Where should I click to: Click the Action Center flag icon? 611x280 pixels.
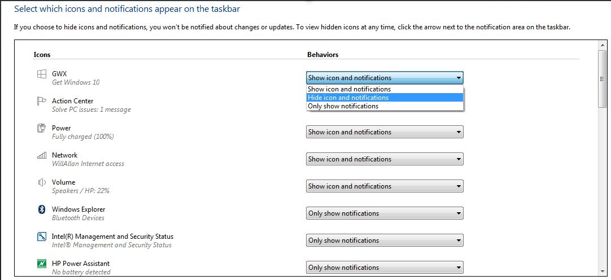click(42, 101)
